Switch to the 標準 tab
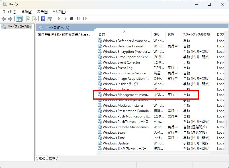The width and height of the screenshot is (229, 168). [x=52, y=158]
